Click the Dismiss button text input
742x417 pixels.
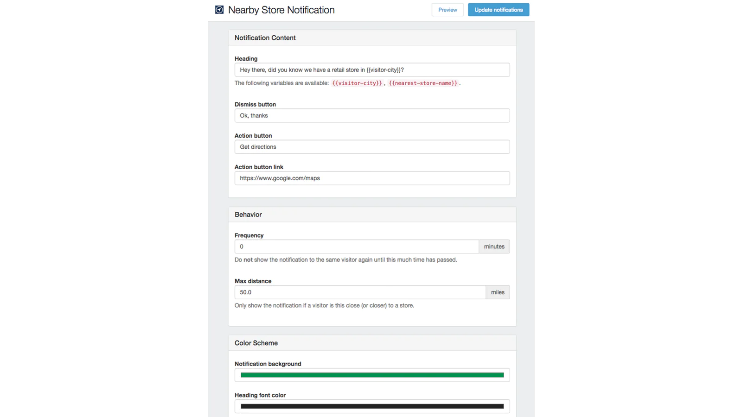pyautogui.click(x=372, y=116)
